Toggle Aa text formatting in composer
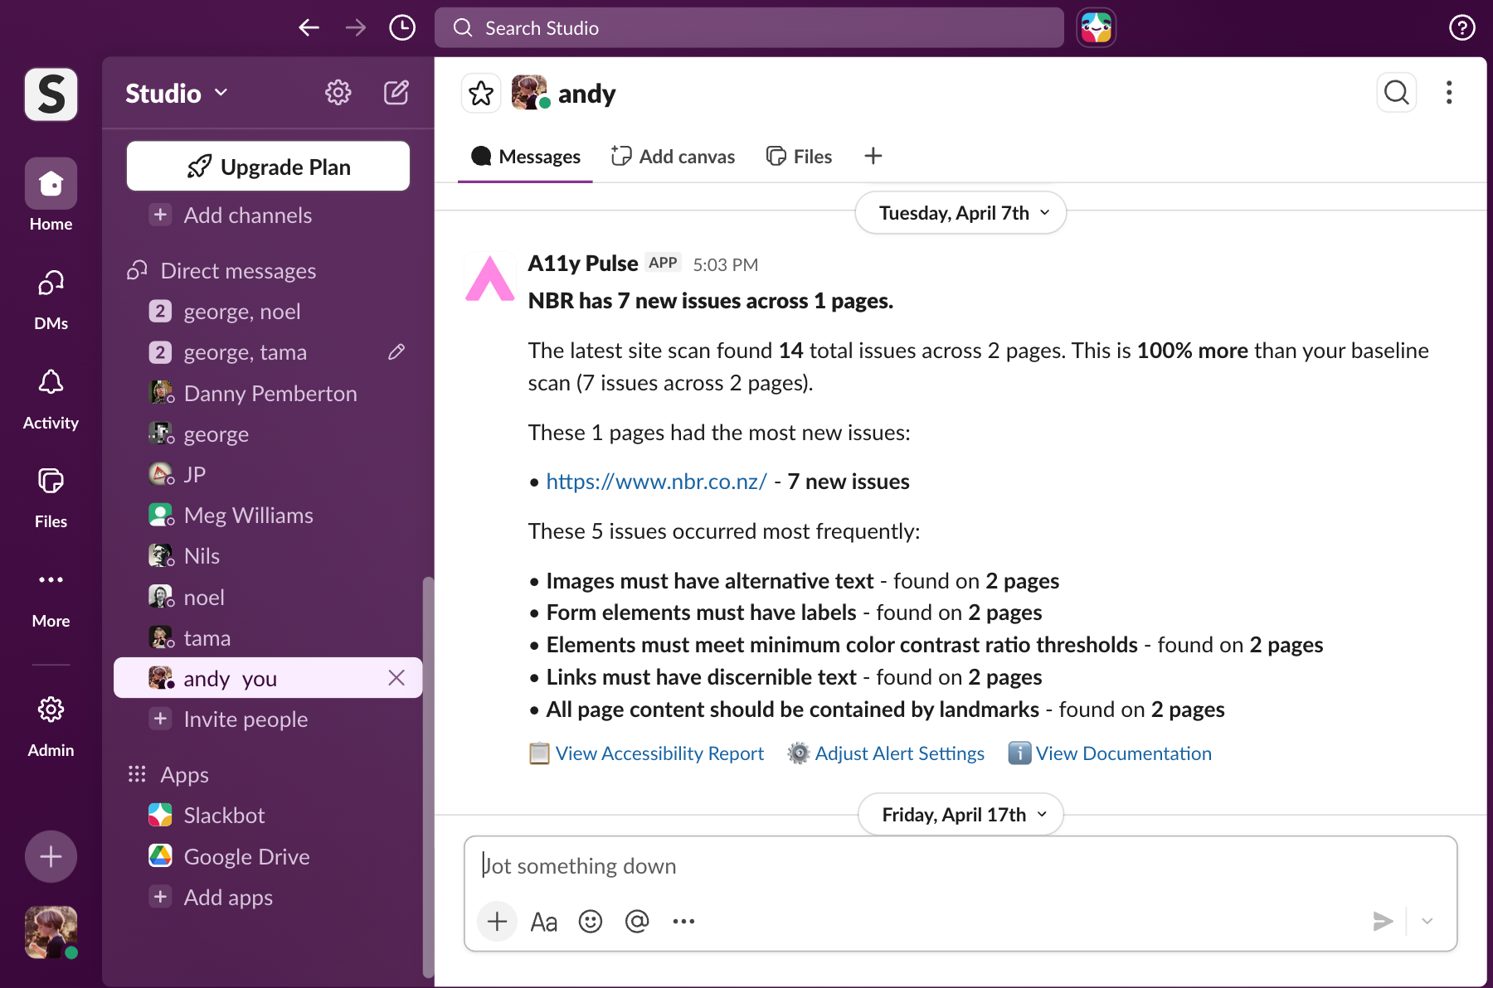Image resolution: width=1493 pixels, height=988 pixels. 544,921
